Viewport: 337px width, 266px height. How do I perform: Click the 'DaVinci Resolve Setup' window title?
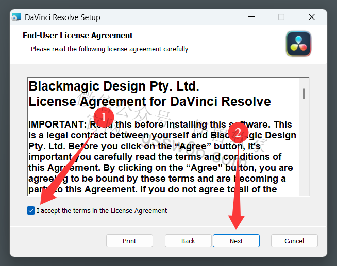point(62,17)
